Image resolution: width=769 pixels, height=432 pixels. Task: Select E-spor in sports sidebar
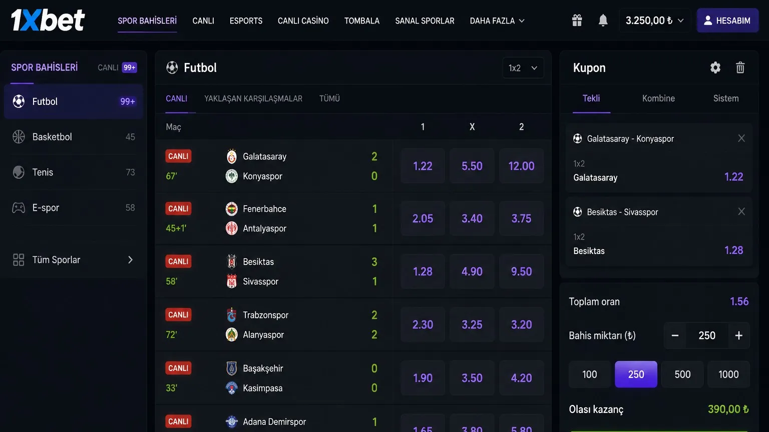click(74, 207)
